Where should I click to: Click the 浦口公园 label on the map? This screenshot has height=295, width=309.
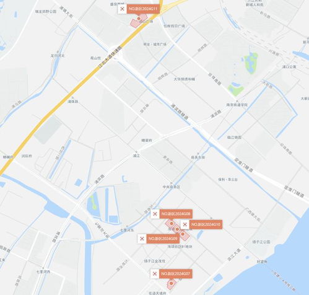pos(289,67)
